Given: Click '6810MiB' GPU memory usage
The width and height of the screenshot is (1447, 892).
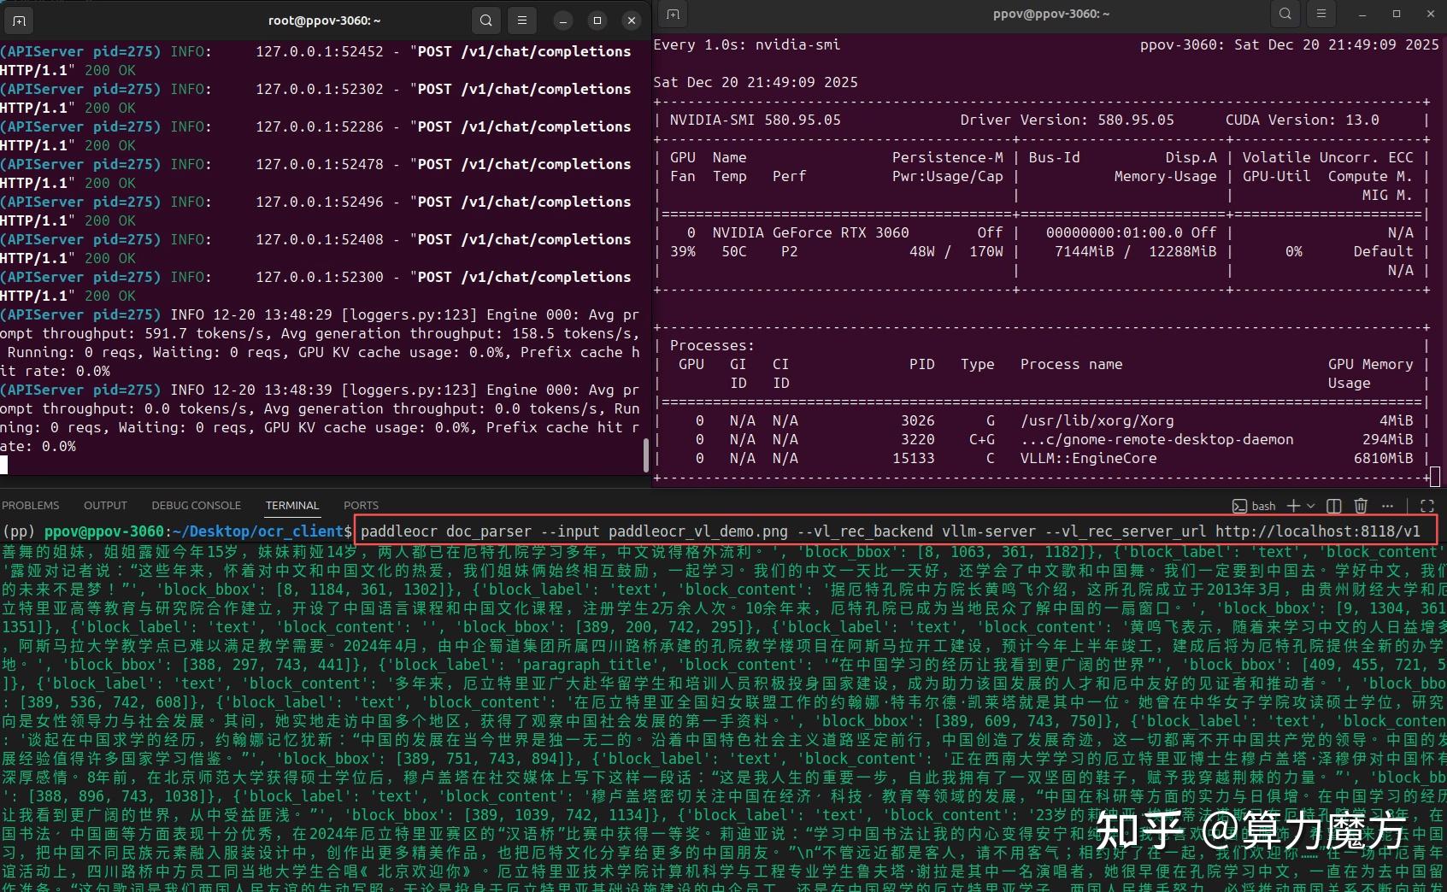Looking at the screenshot, I should 1384,458.
